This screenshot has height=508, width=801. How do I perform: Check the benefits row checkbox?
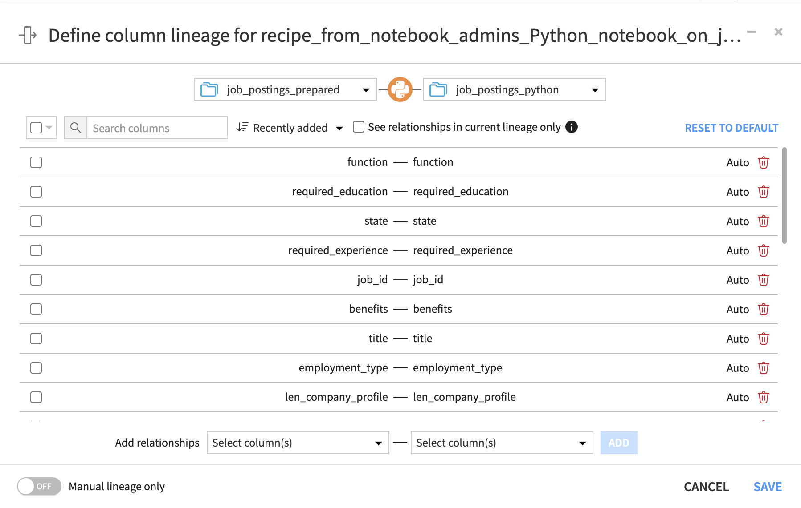[36, 309]
